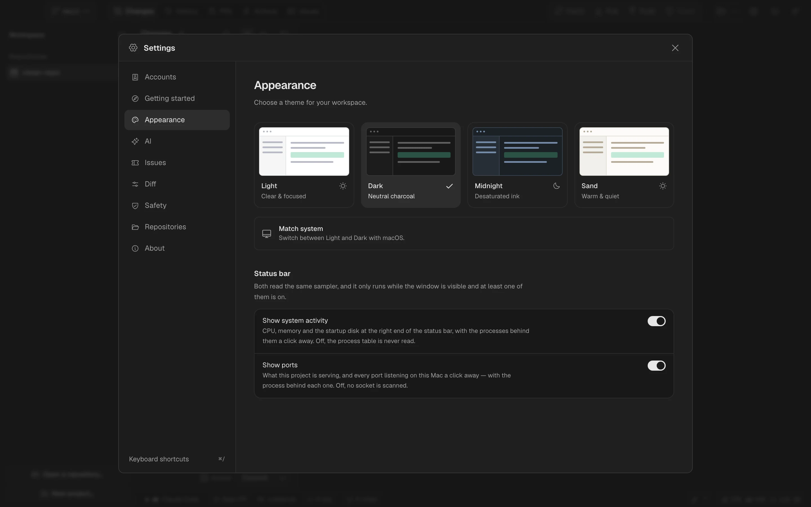Toggle Show system activity switch

pyautogui.click(x=656, y=321)
